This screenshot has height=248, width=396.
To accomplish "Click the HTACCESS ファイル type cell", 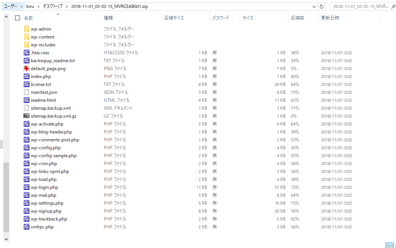I will pos(121,53).
